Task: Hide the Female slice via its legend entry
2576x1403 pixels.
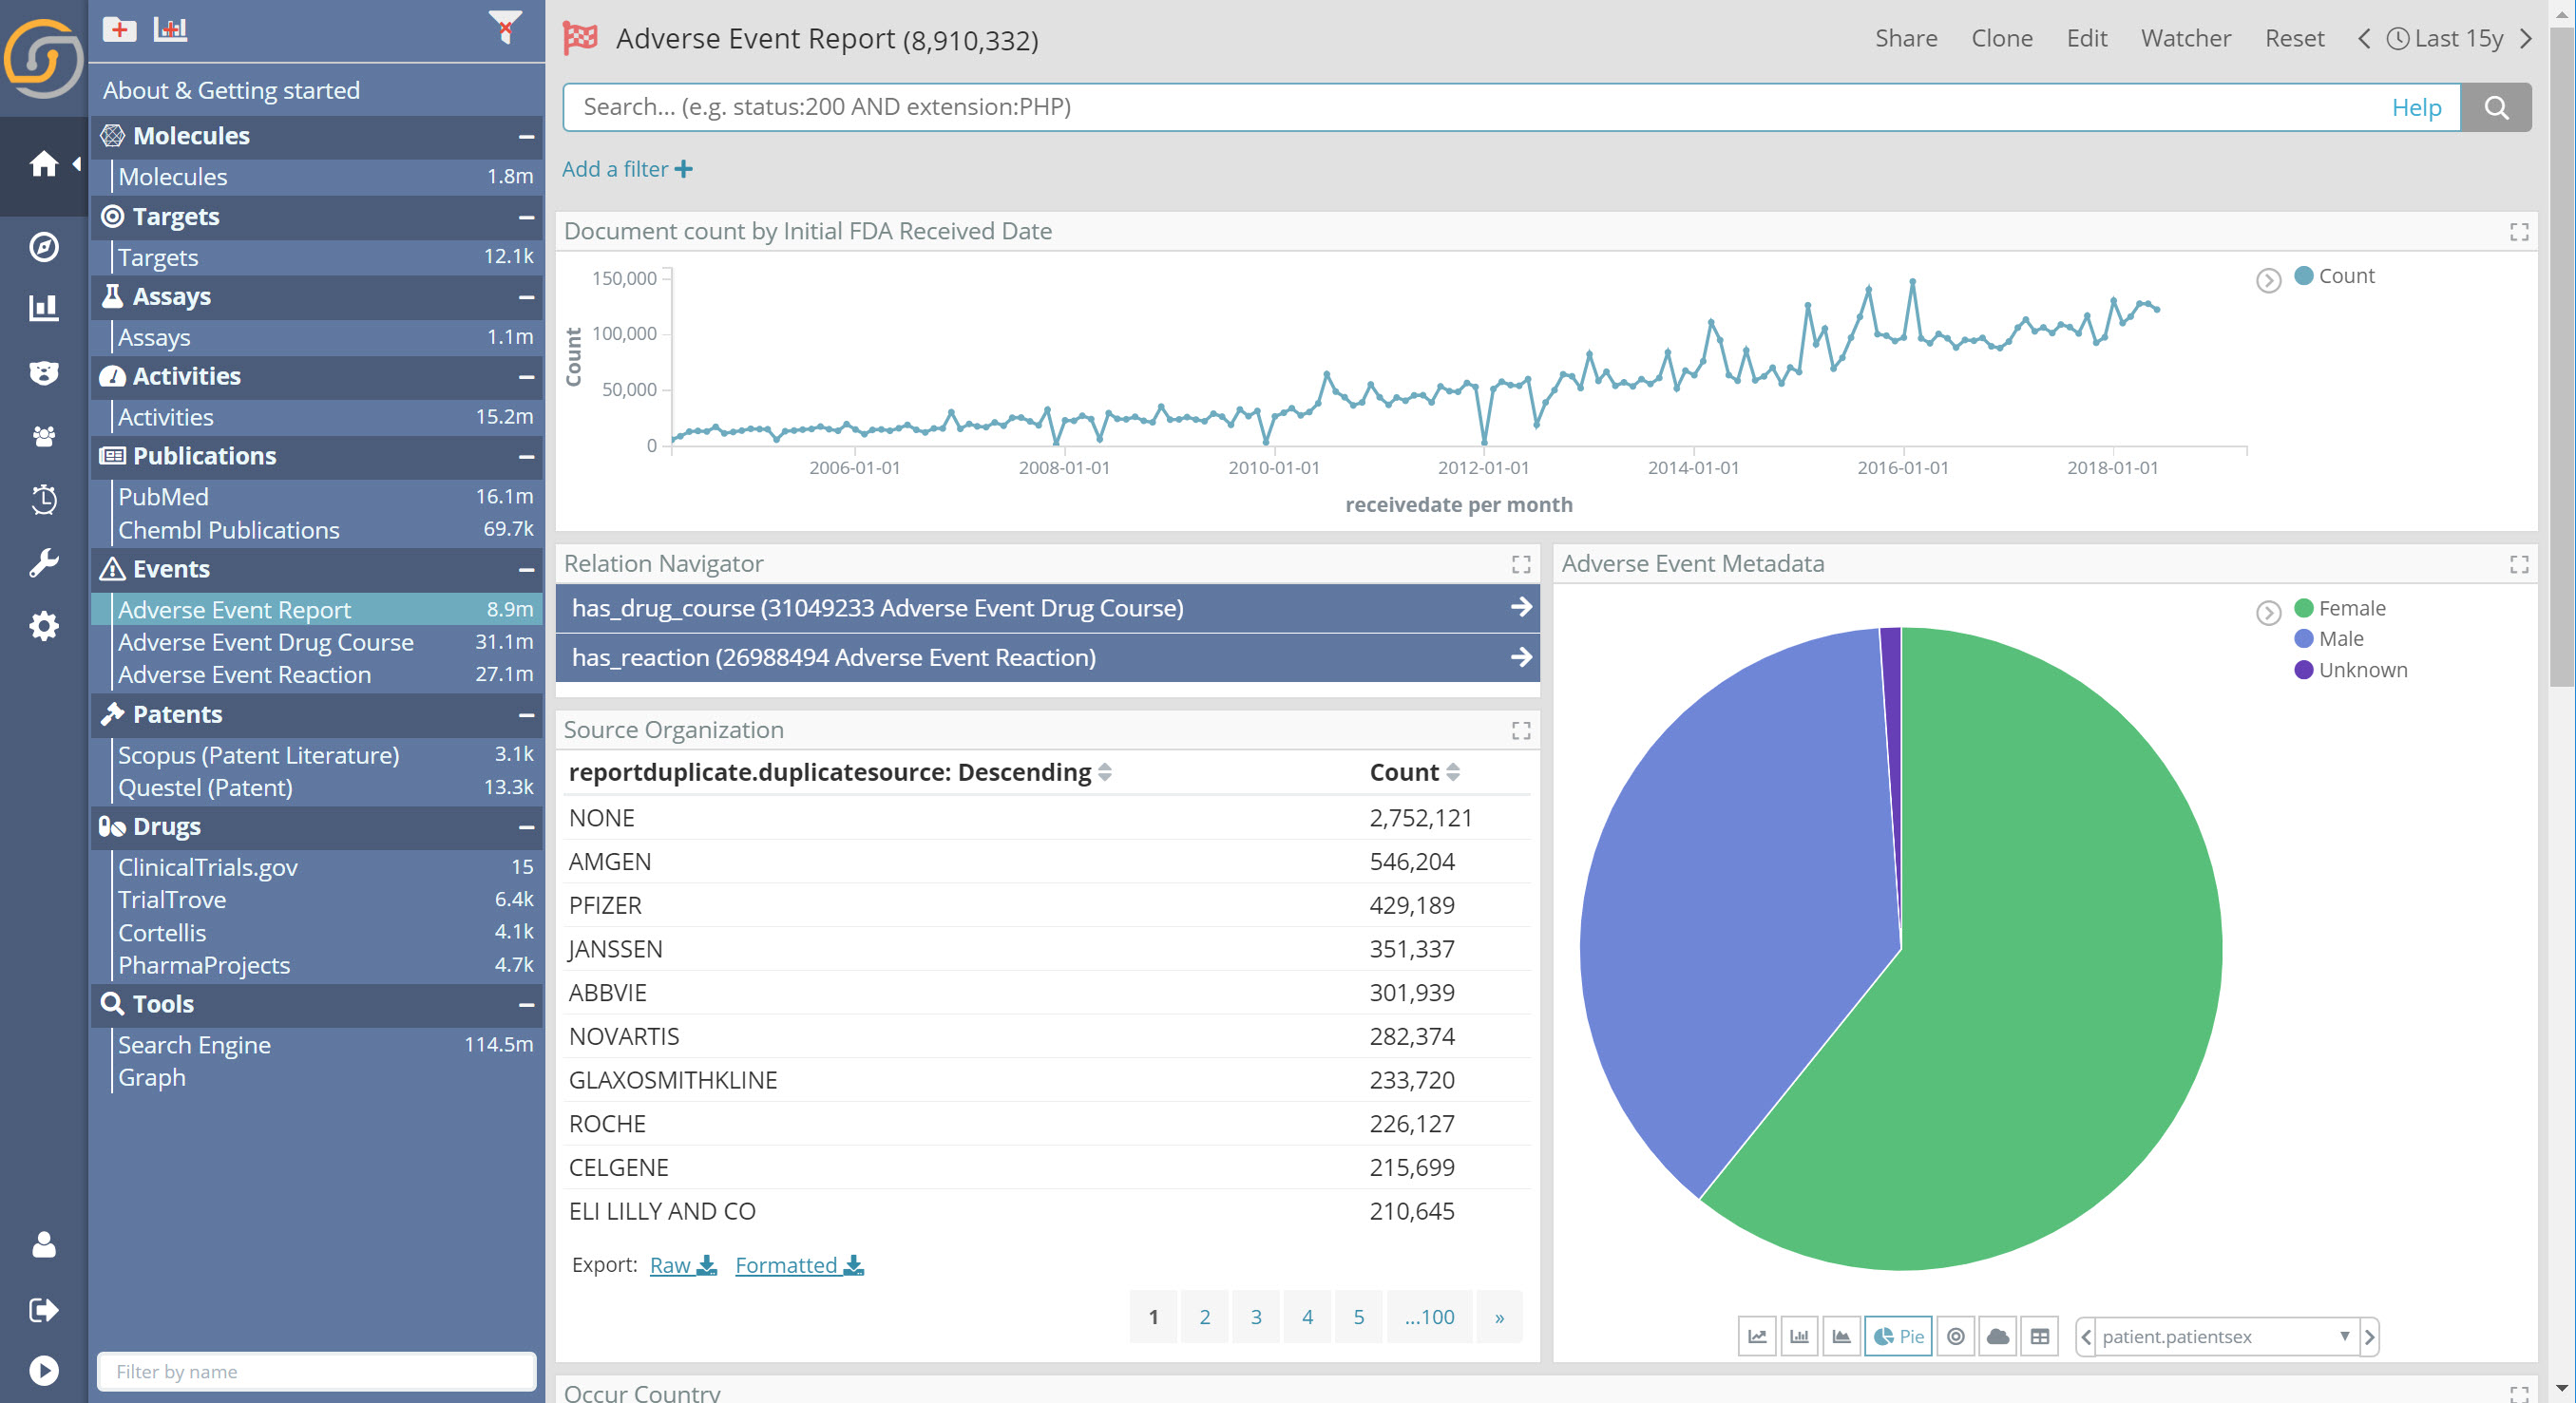Action: click(2348, 607)
